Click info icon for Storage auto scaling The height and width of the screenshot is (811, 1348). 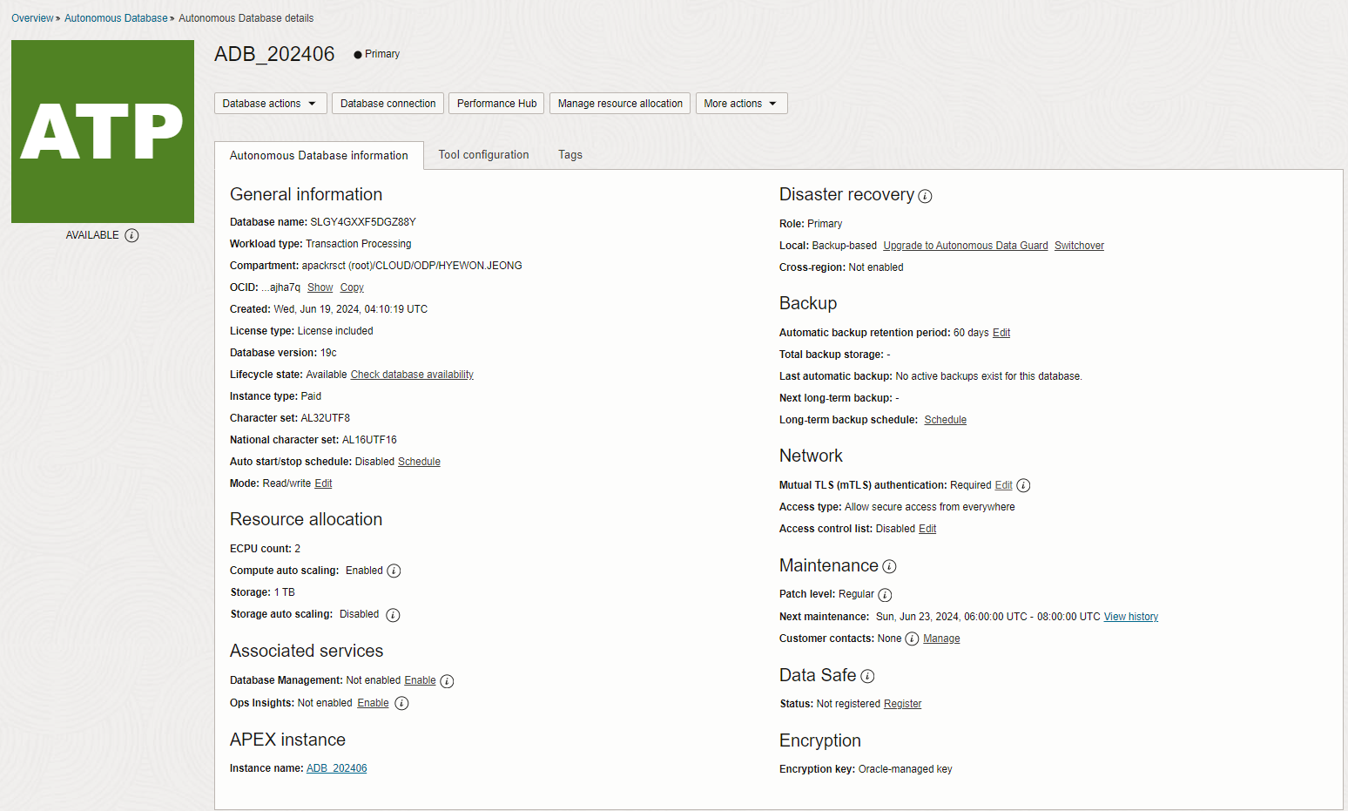393,615
